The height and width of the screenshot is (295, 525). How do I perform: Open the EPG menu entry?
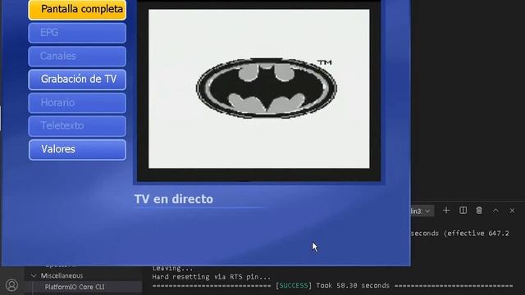[x=77, y=33]
